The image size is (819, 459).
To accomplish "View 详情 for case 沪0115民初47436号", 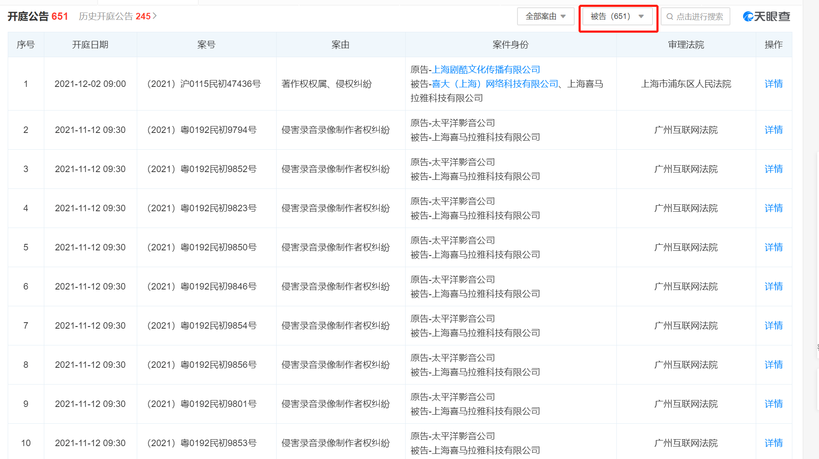I will coord(773,84).
